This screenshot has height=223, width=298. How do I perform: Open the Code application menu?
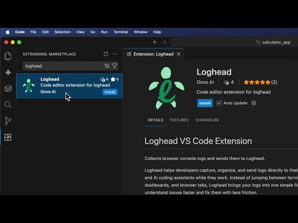point(20,32)
